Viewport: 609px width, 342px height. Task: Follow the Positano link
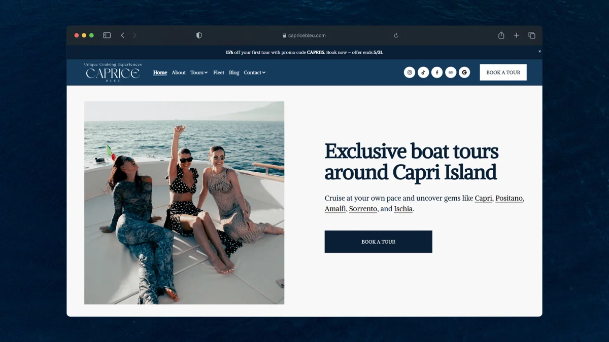point(509,198)
